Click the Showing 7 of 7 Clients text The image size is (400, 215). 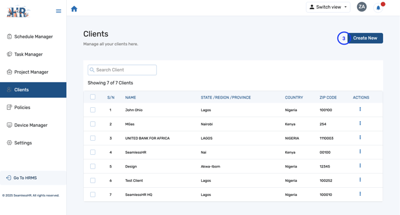pyautogui.click(x=110, y=83)
